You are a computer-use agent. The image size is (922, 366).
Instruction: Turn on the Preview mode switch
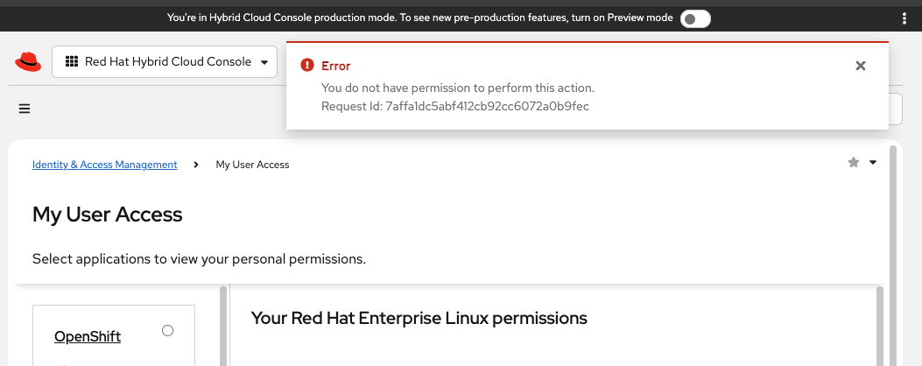pos(695,18)
